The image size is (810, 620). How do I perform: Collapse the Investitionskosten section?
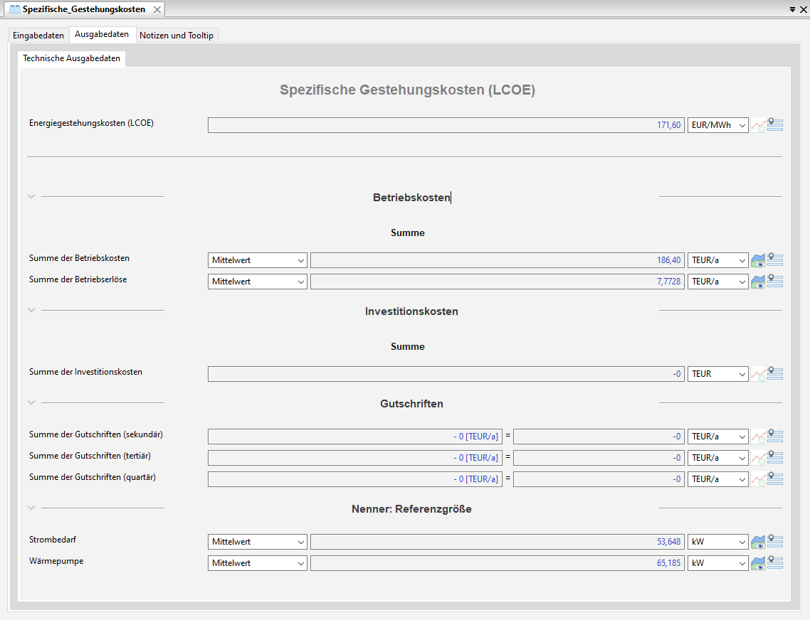click(x=31, y=310)
